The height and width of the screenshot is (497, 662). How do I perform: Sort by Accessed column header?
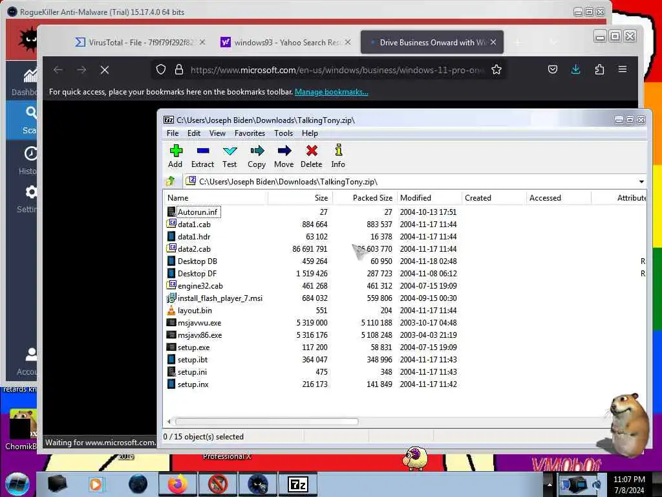[x=559, y=198]
